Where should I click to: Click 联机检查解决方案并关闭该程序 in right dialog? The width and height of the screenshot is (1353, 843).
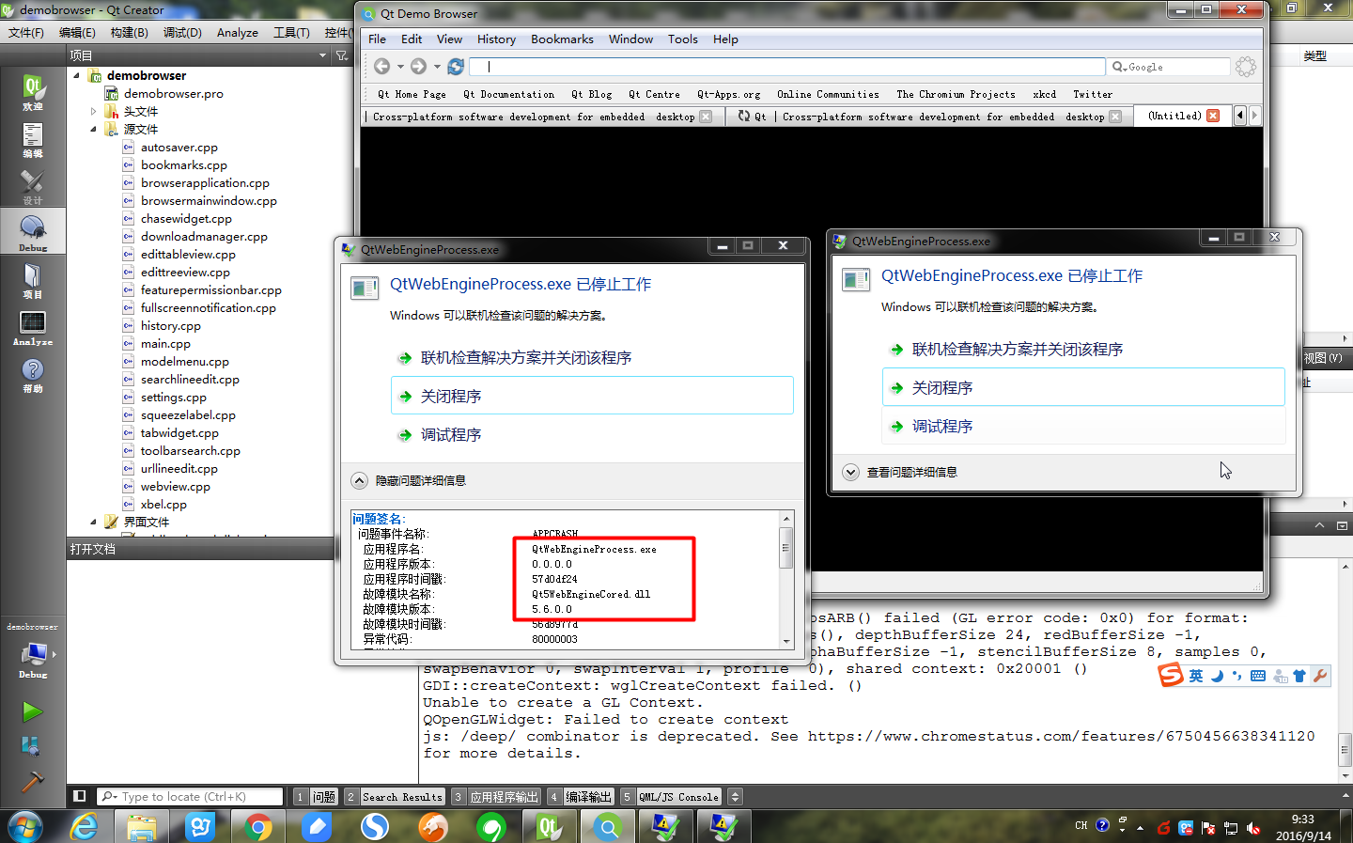click(1083, 349)
